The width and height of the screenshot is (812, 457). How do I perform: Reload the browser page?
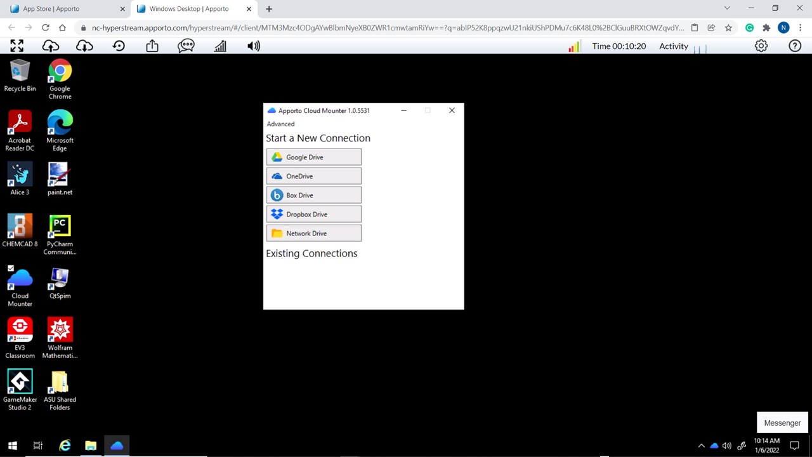click(45, 28)
